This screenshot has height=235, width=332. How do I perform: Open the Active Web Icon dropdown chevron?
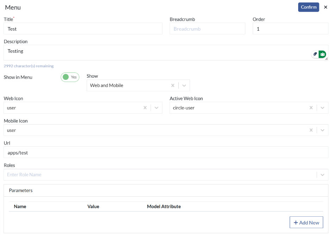pyautogui.click(x=322, y=108)
